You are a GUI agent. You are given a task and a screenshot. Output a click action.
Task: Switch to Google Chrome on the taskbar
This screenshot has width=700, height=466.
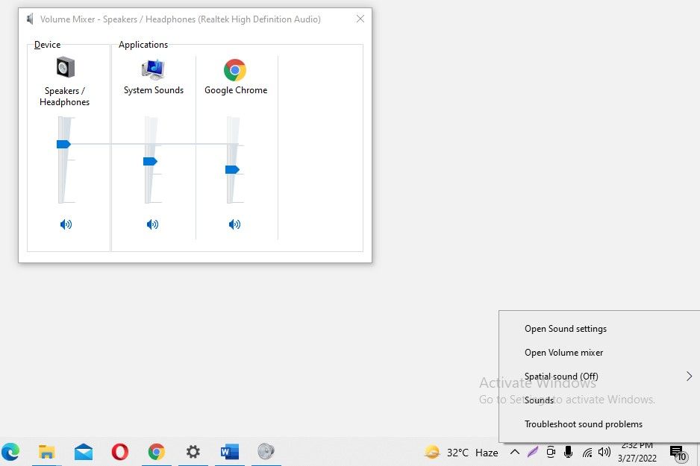[156, 452]
